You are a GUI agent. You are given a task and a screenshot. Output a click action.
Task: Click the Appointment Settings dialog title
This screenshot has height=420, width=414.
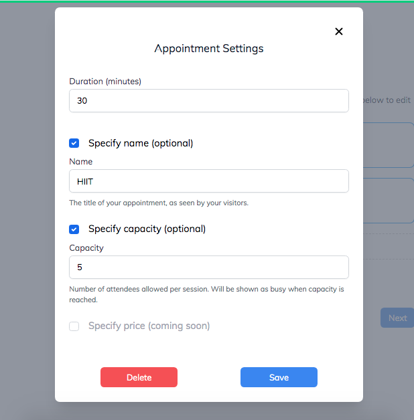tap(209, 49)
